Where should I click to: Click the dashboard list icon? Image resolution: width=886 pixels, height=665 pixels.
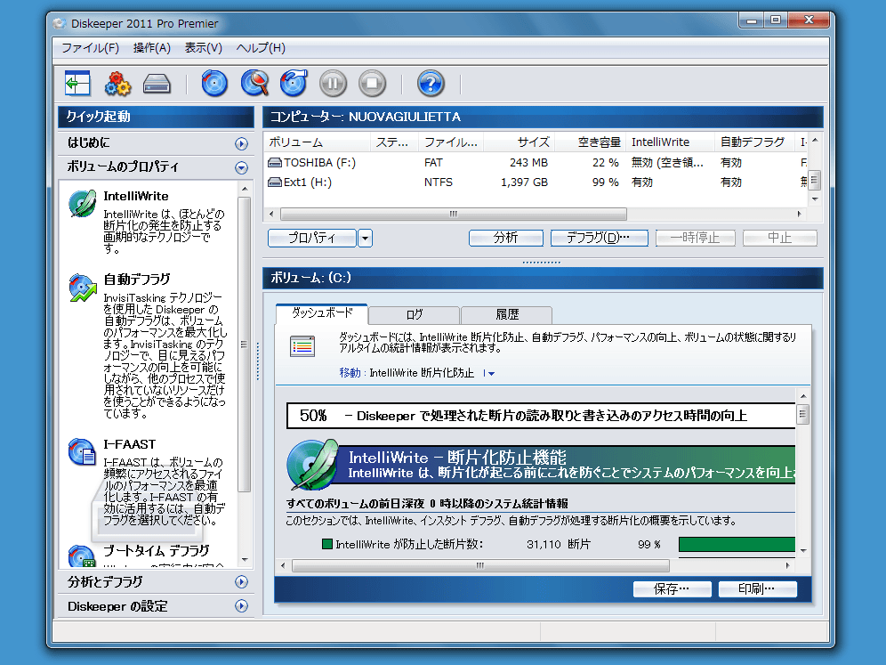point(302,346)
